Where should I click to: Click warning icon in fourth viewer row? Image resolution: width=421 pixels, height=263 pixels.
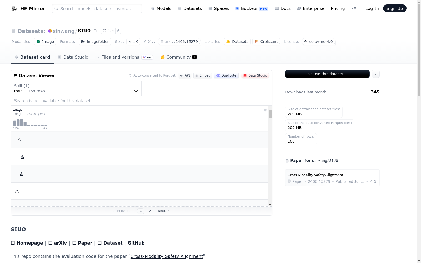pyautogui.click(x=17, y=191)
